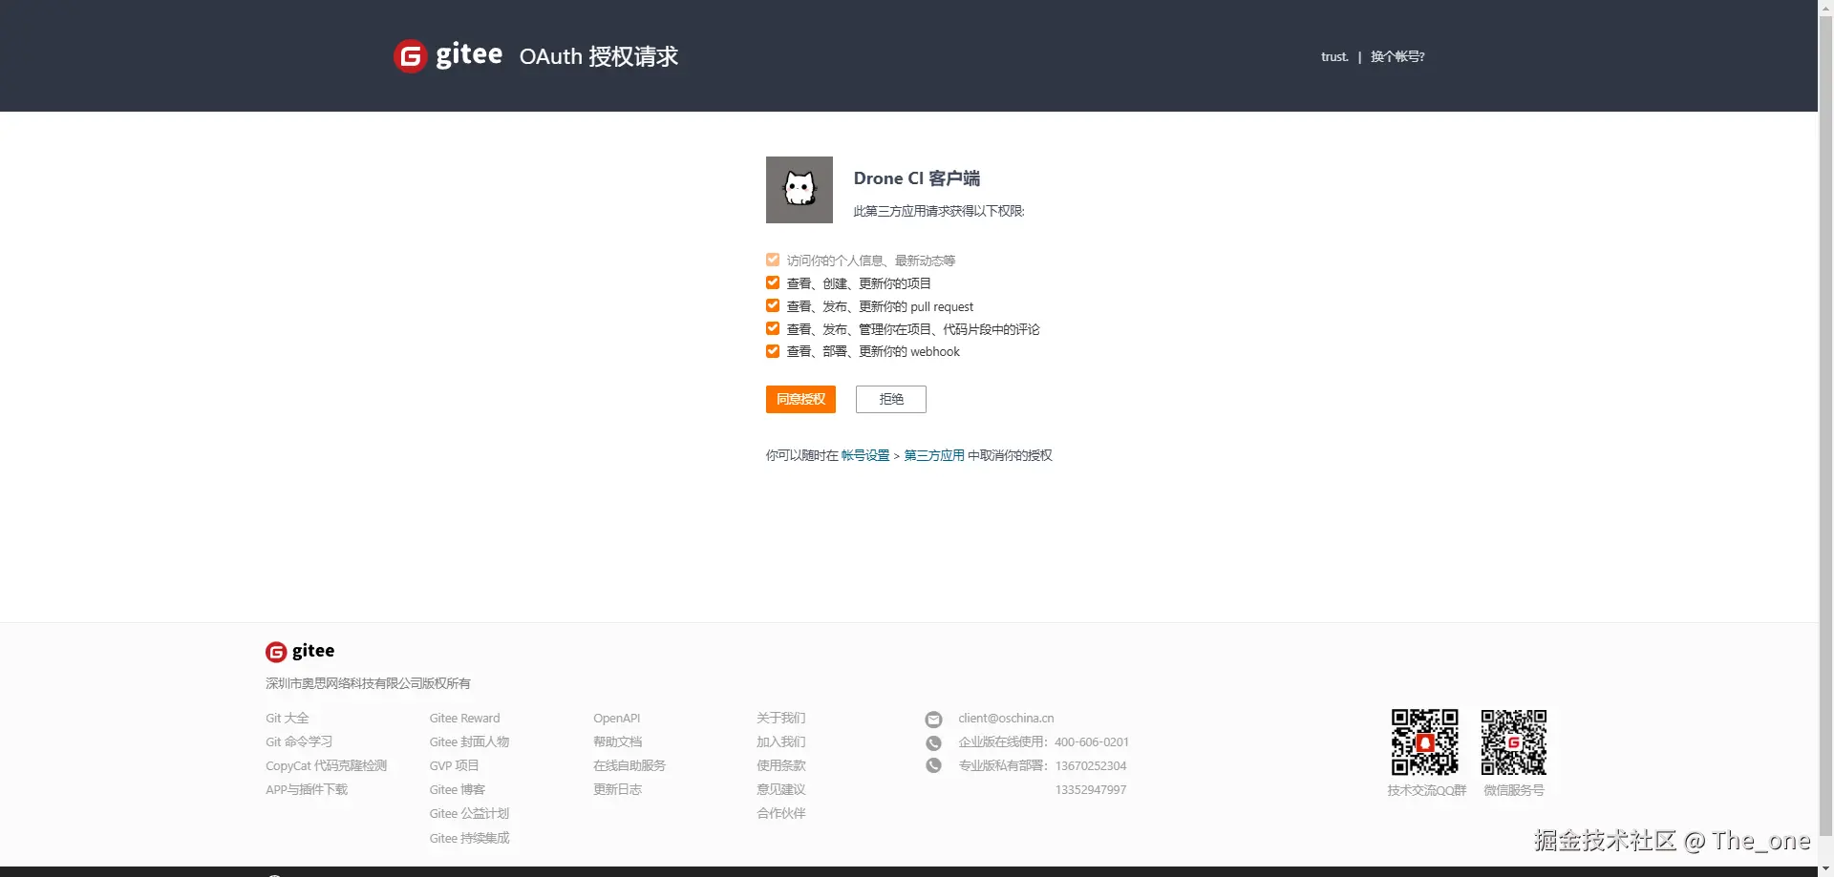The image size is (1834, 877).
Task: Open the Gitee 公益计划 link
Action: (x=469, y=814)
